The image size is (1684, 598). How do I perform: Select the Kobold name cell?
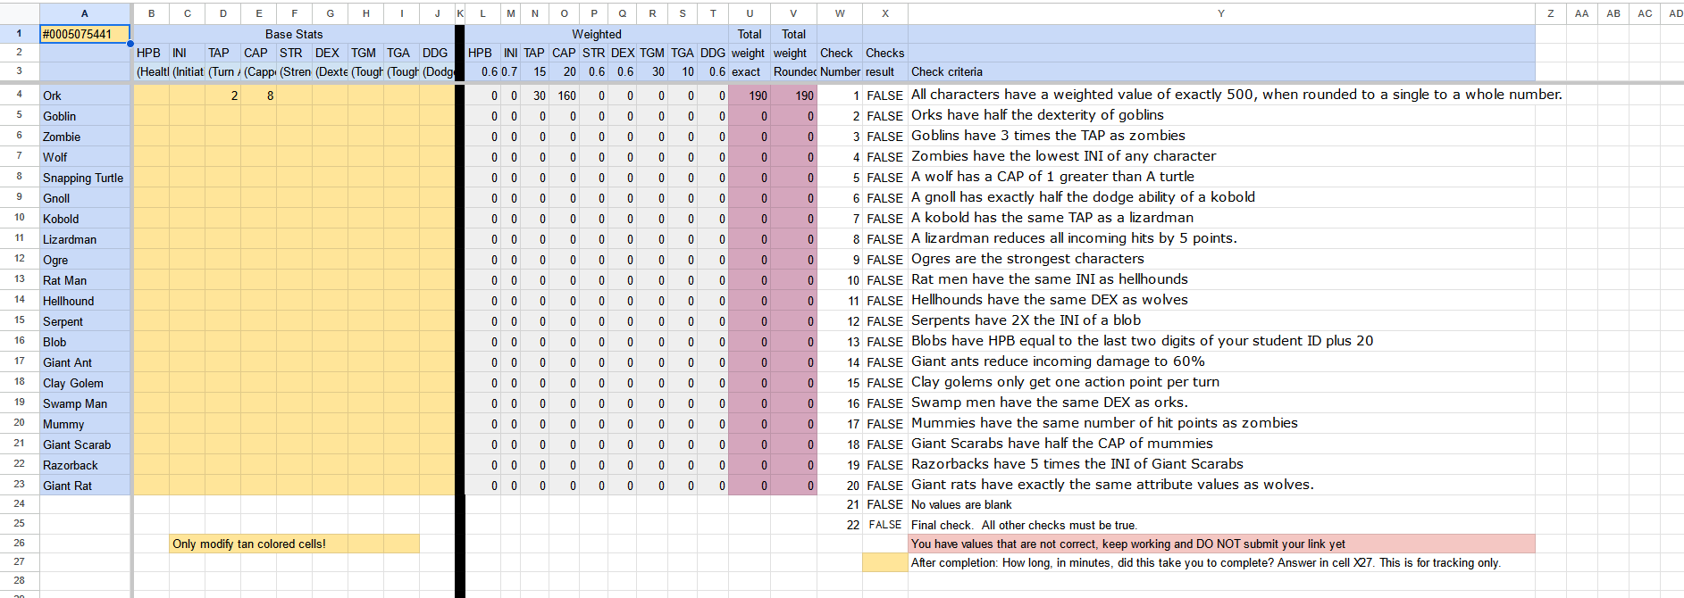coord(85,219)
